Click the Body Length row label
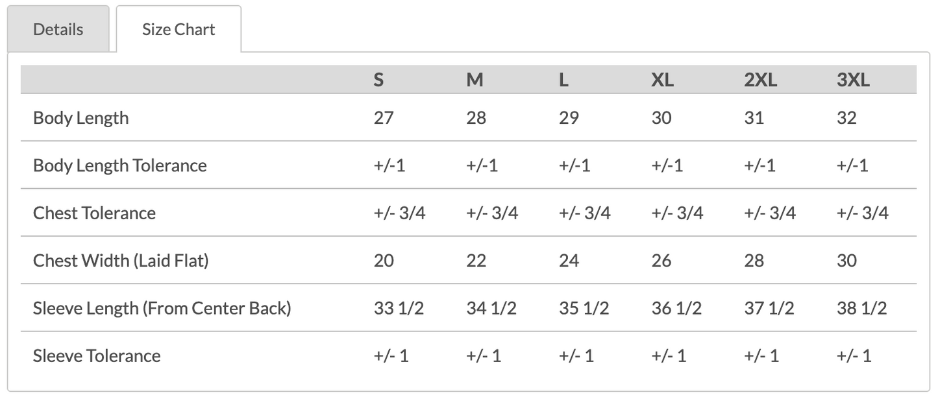Screen dimensions: 938x397 [x=80, y=118]
